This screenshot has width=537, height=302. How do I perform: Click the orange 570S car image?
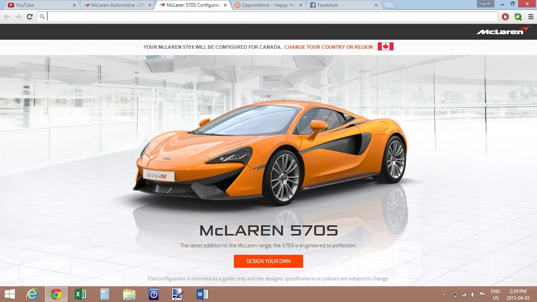tap(270, 153)
